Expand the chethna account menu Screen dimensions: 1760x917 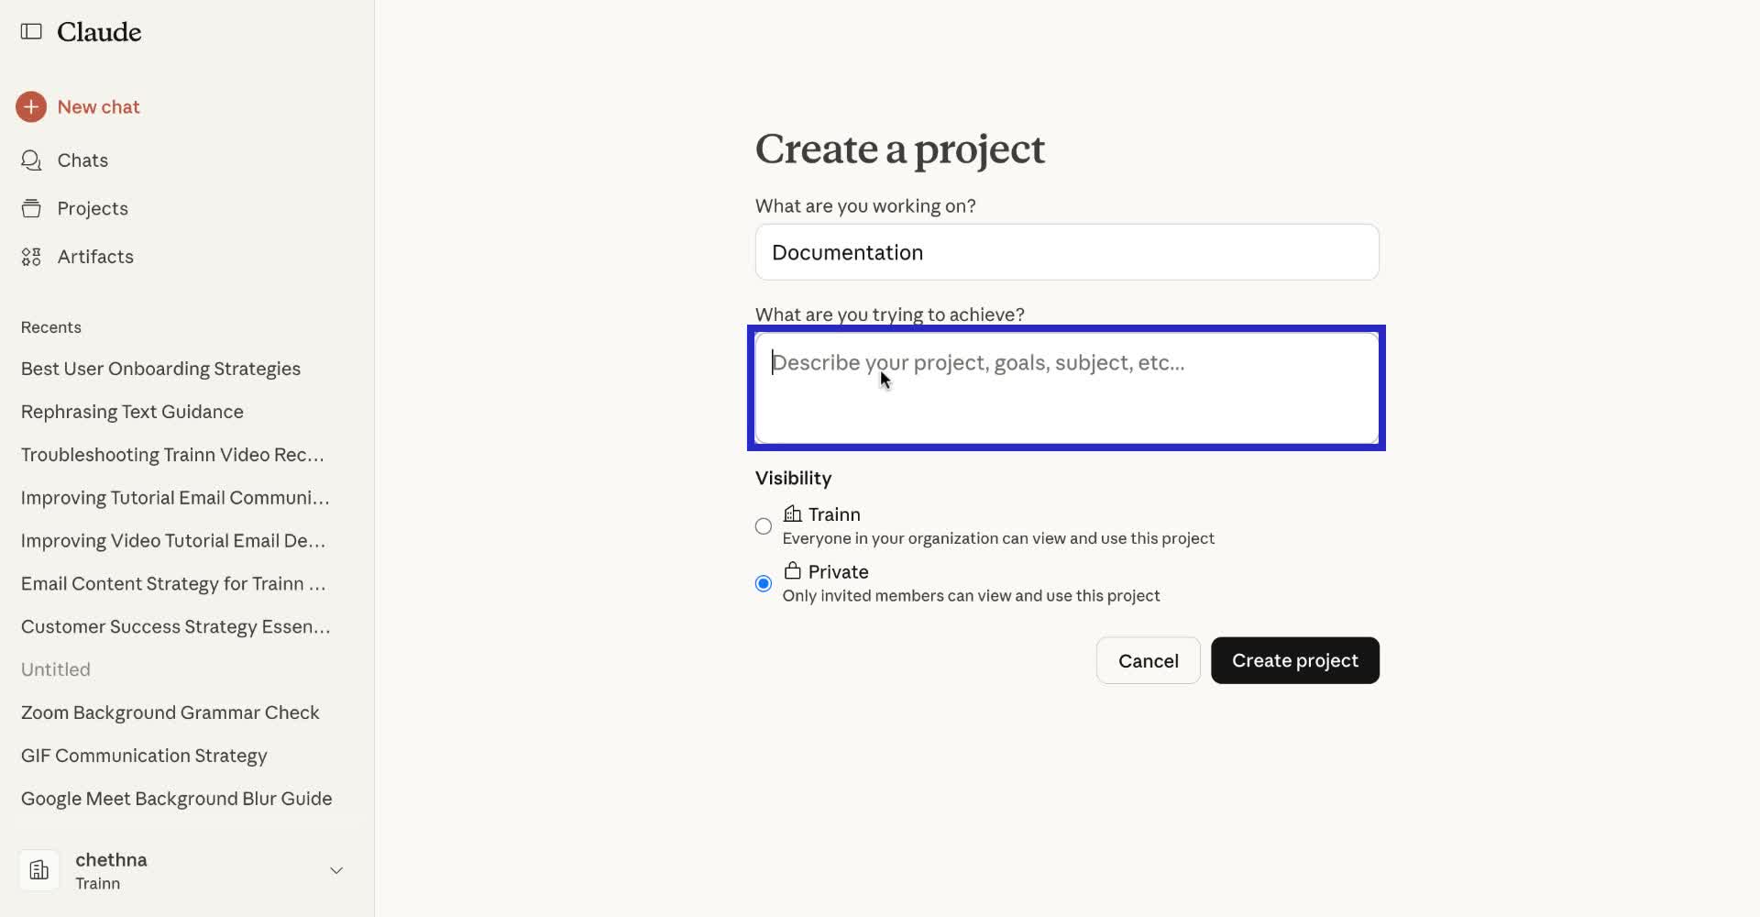(335, 870)
